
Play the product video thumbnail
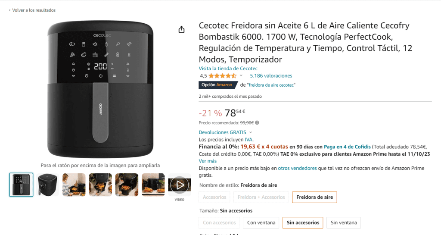click(180, 185)
